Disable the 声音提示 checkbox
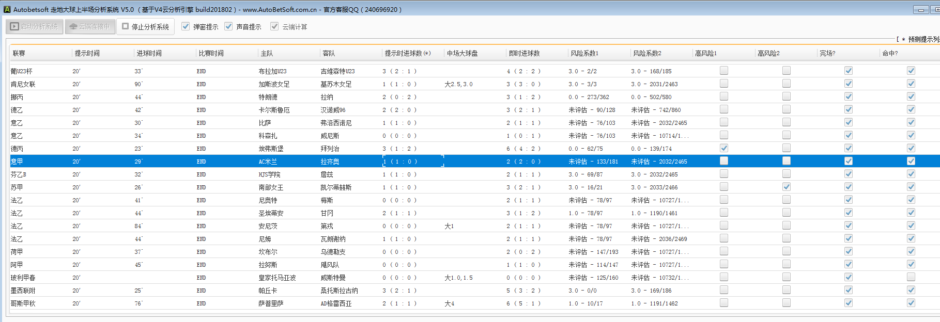The height and width of the screenshot is (322, 940). click(228, 26)
